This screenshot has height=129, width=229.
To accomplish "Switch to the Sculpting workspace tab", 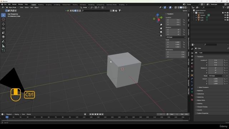I will pos(49,5).
